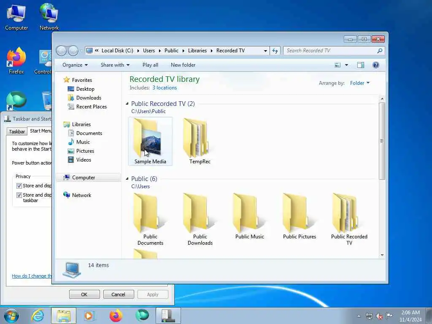Open recent pages dropdown beside Forward
Viewport: 432px width, 324px height.
pos(81,51)
